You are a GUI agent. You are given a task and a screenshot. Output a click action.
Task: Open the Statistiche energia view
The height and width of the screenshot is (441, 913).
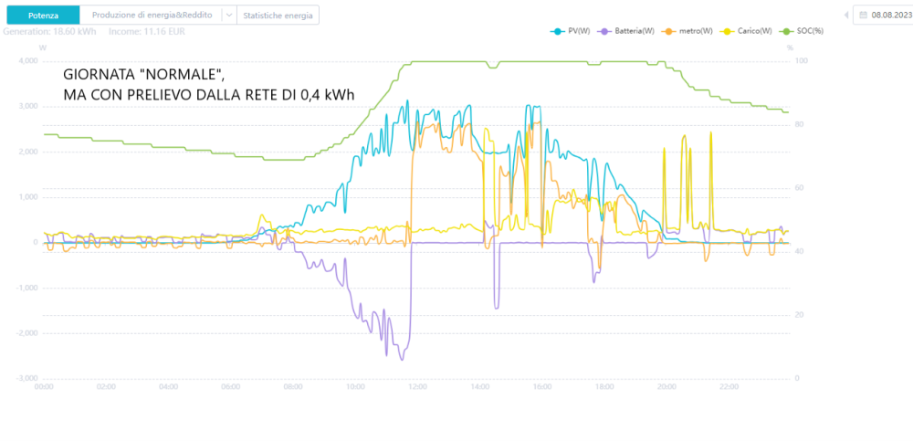coord(278,16)
